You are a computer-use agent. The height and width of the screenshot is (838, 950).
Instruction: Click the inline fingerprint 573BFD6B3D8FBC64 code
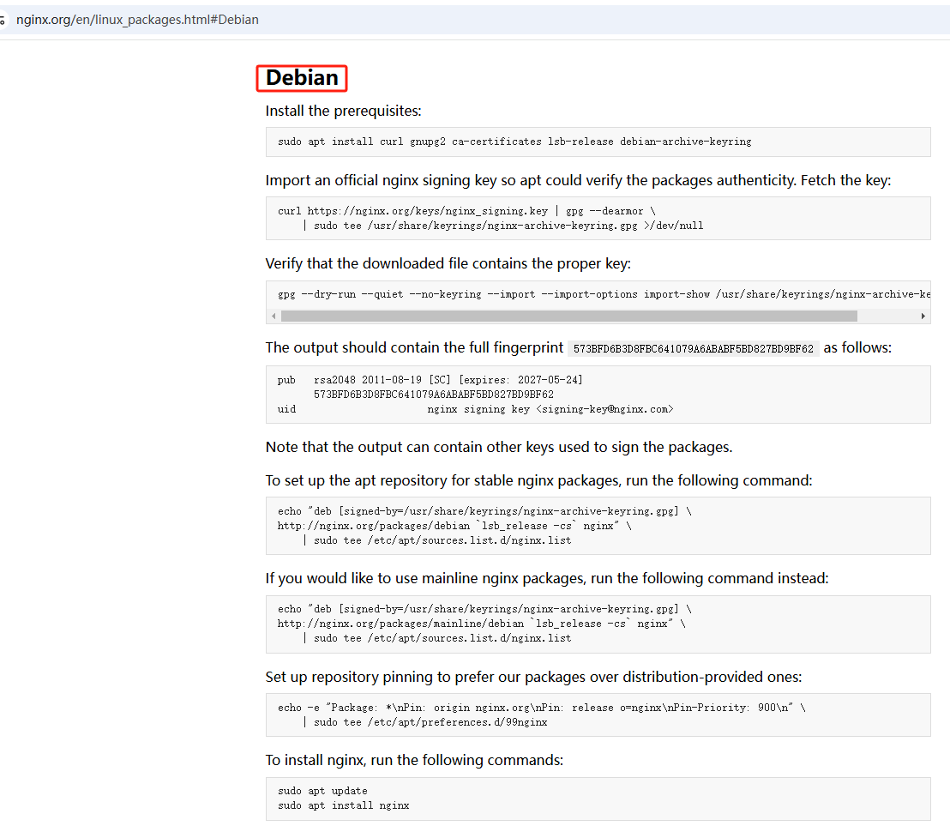693,348
